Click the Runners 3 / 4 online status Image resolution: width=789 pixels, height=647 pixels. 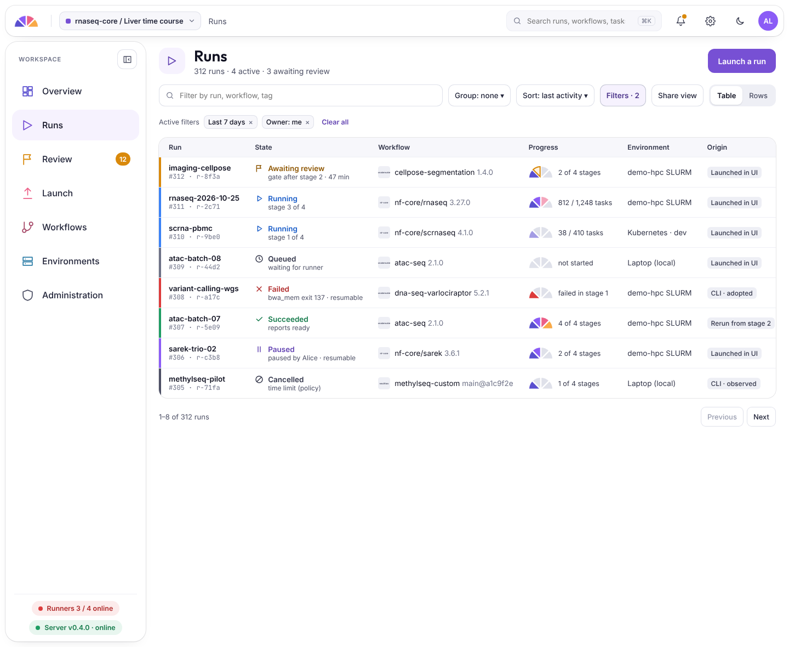[76, 609]
